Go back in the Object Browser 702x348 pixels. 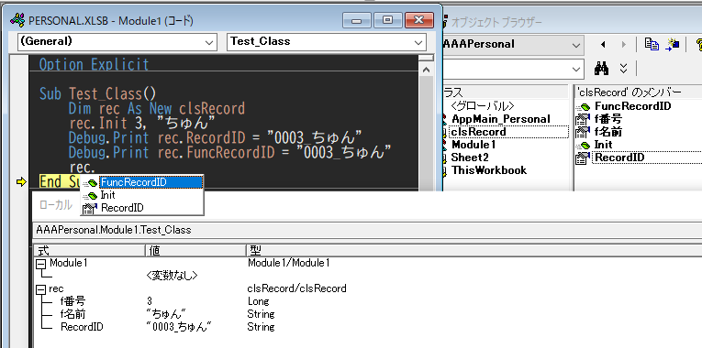pos(603,44)
